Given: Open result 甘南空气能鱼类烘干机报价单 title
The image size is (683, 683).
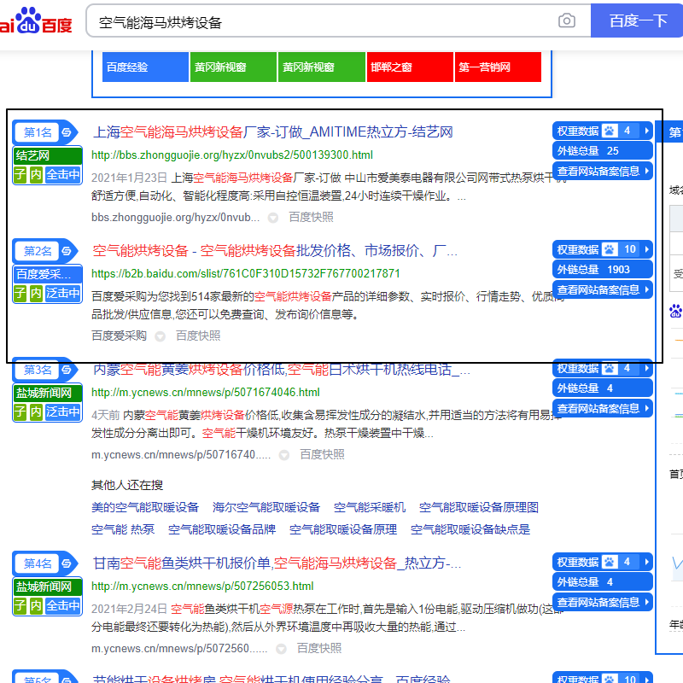Looking at the screenshot, I should (x=277, y=563).
